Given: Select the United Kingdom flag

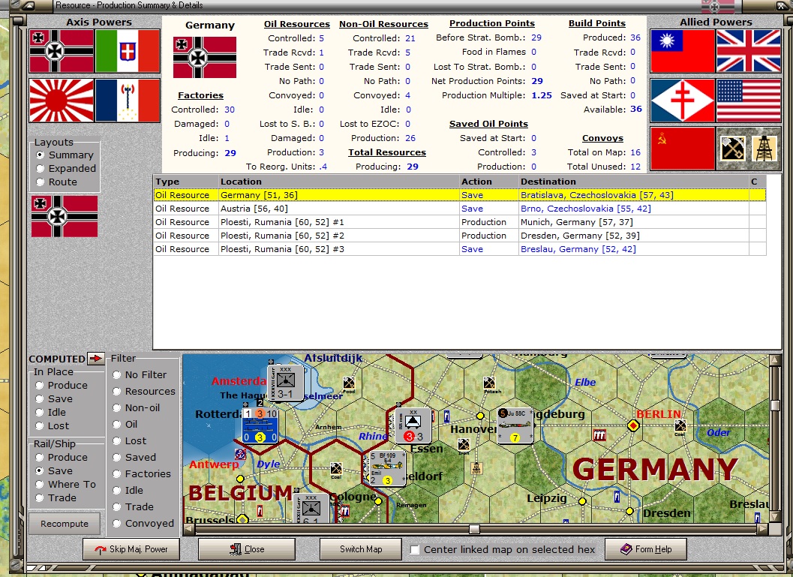Looking at the screenshot, I should point(749,51).
